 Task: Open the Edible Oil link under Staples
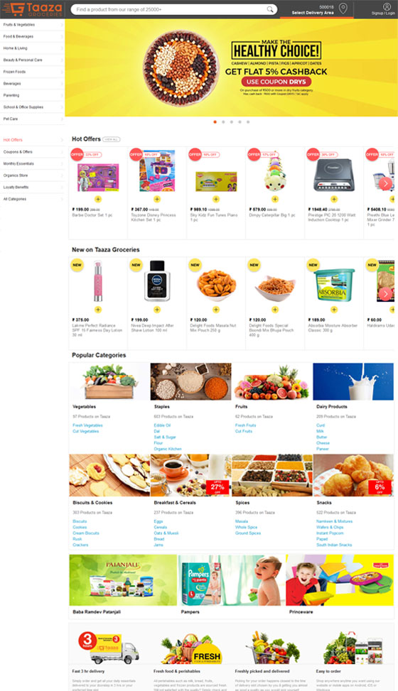162,425
